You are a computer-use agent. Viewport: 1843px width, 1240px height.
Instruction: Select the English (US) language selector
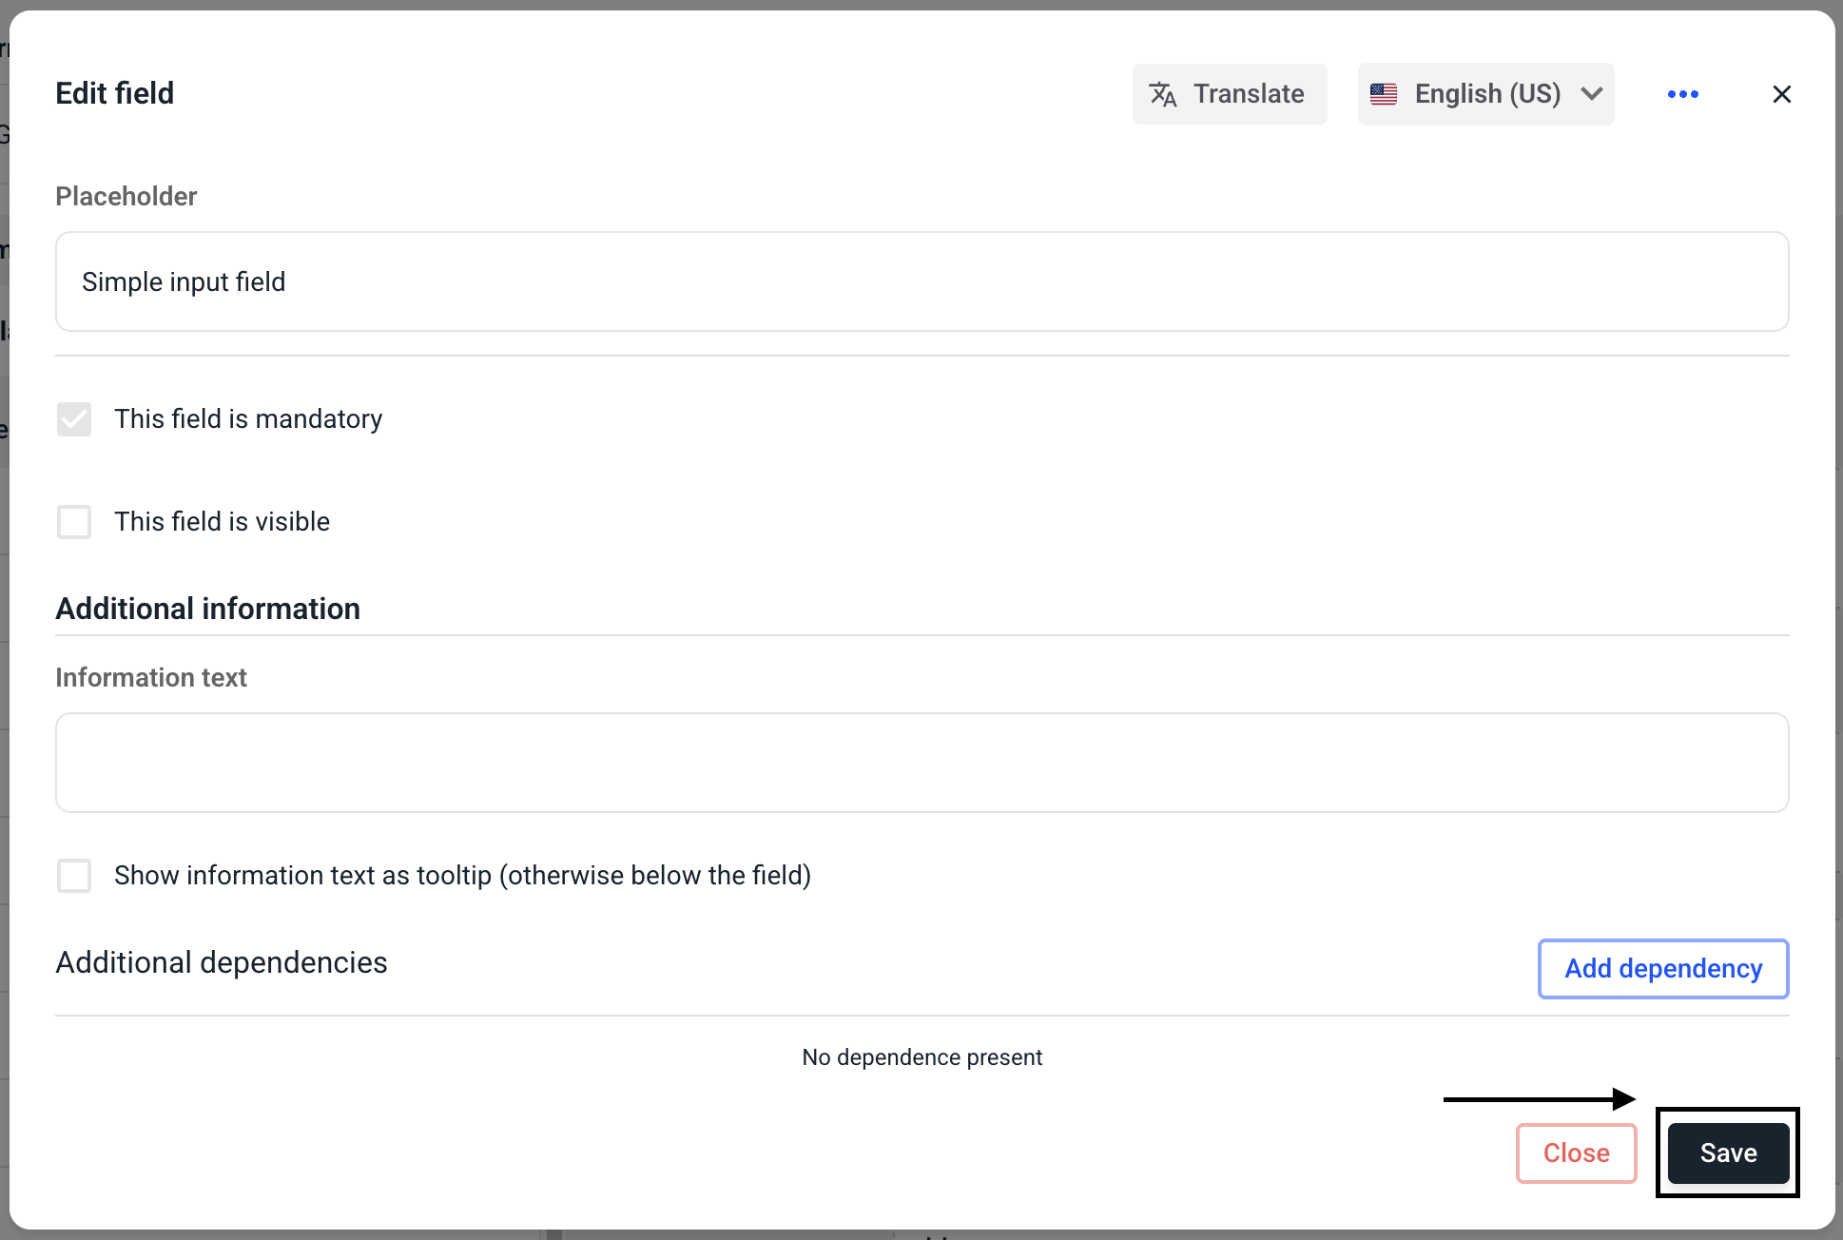point(1486,94)
